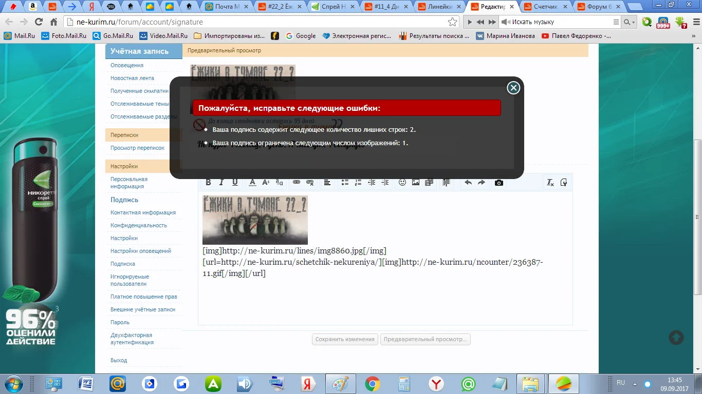Open Microsoft Word from the taskbar
The width and height of the screenshot is (702, 394).
[x=86, y=384]
